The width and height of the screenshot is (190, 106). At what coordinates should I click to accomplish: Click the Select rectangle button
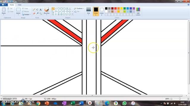click(18, 11)
